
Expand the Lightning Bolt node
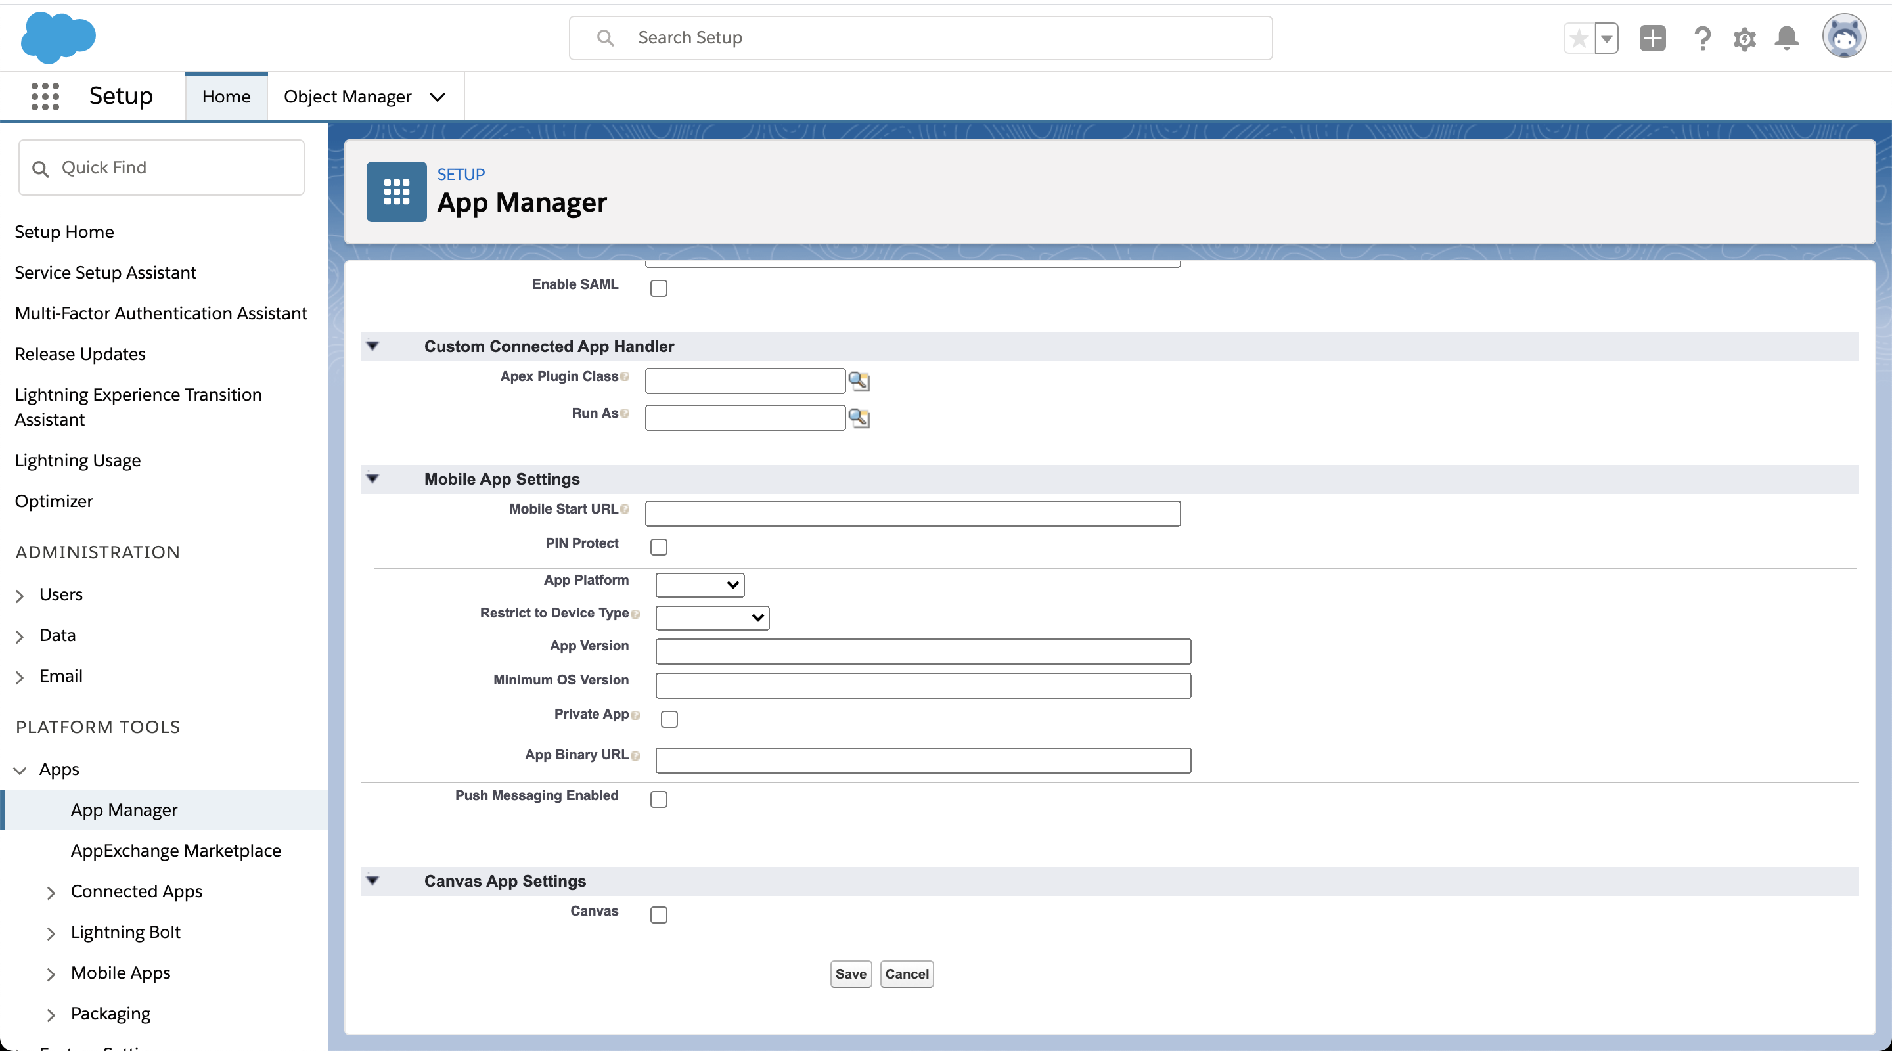pyautogui.click(x=51, y=933)
